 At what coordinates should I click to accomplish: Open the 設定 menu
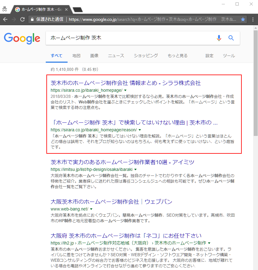click(209, 56)
